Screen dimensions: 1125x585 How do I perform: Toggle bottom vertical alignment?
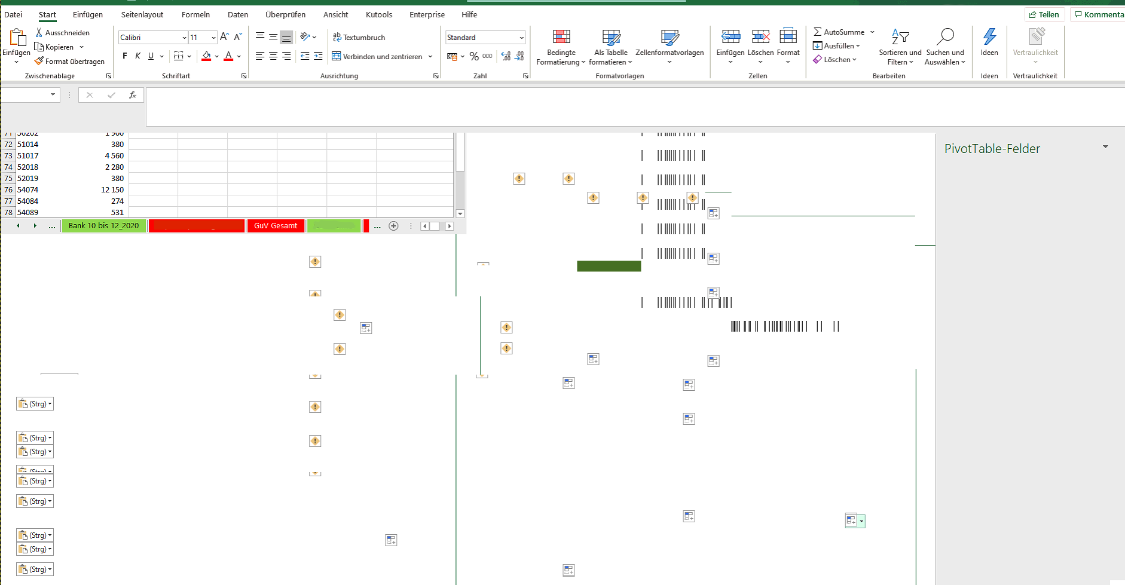point(286,37)
